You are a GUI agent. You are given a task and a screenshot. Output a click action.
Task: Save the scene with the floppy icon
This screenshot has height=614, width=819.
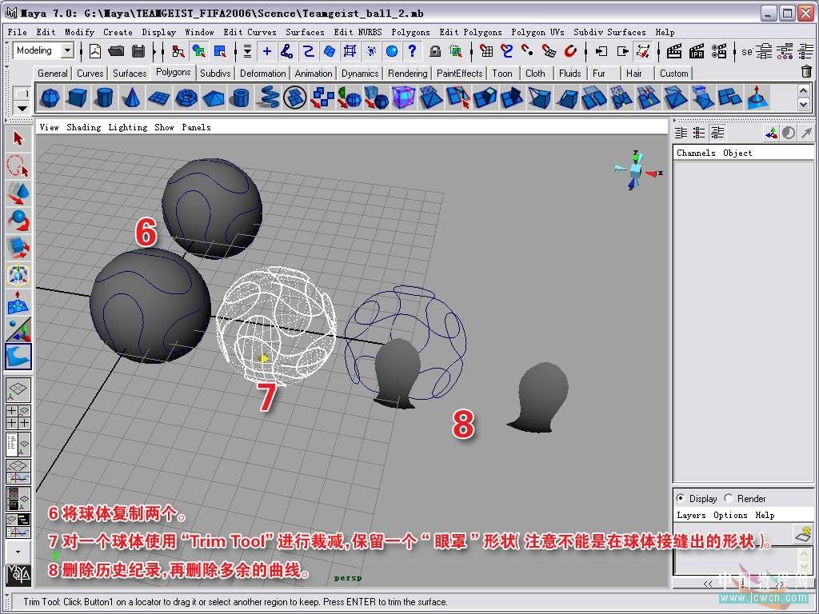138,51
